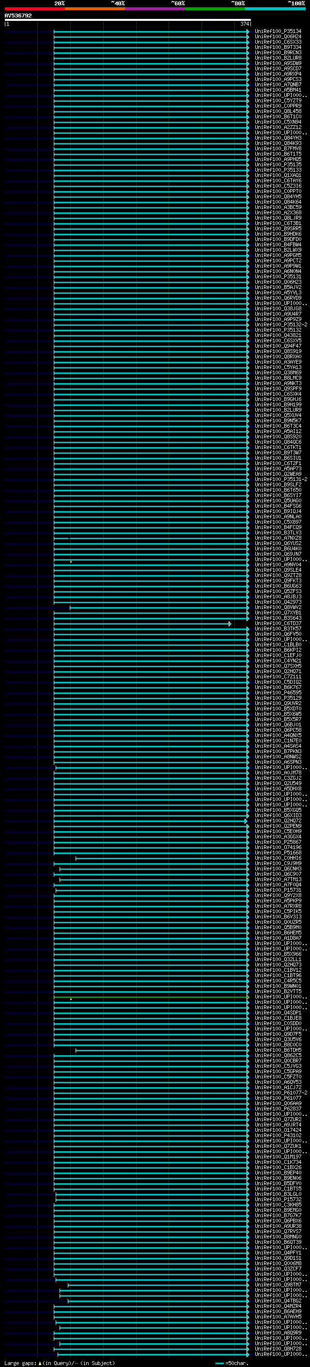Screen dimensions: 310x1367
Task: Open hit UniRef100_B4FBW4
Action: coord(278,244)
